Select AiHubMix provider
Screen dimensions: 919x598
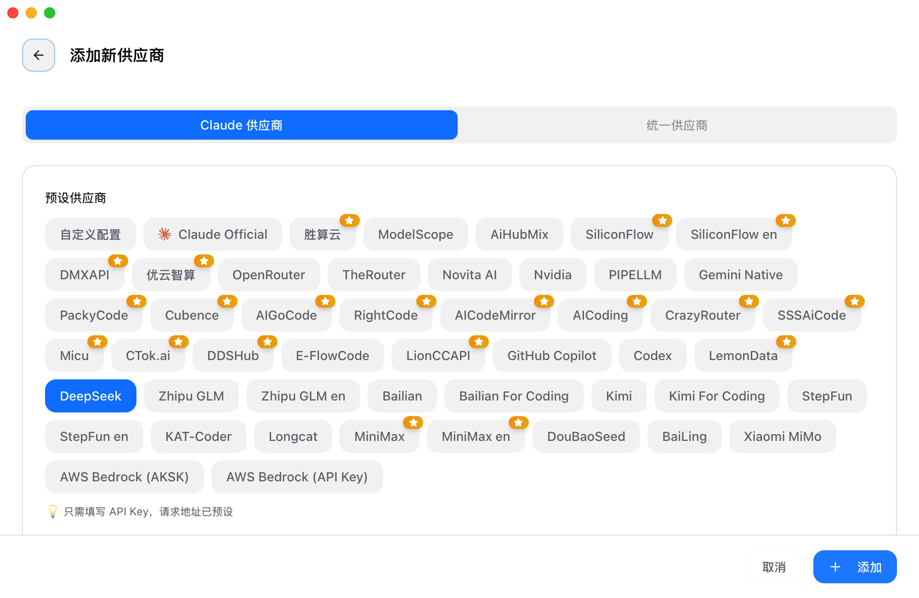(519, 234)
